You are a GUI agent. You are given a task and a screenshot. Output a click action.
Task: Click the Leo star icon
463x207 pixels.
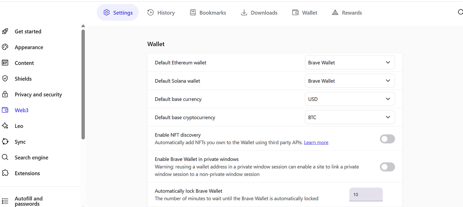[5, 126]
